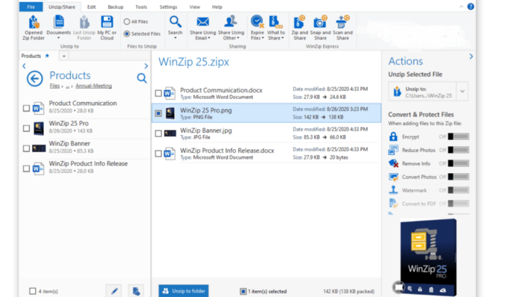This screenshot has width=505, height=297.
Task: Click the Unzip to folder button
Action: tap(183, 291)
